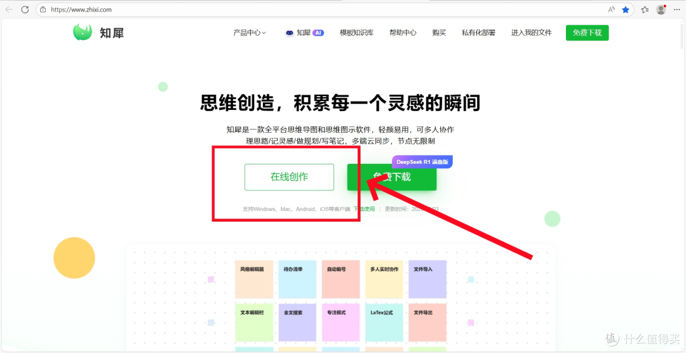Open 购买 in navigation
Screen dimensions: 686x353
coord(439,33)
